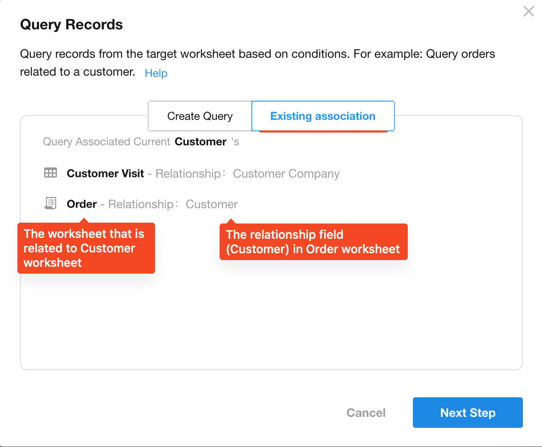Screen dimensions: 542x447
Task: Open the Help link
Action: [156, 73]
